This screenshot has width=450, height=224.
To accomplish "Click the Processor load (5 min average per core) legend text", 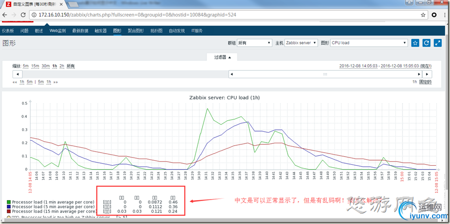I will pos(53,207).
